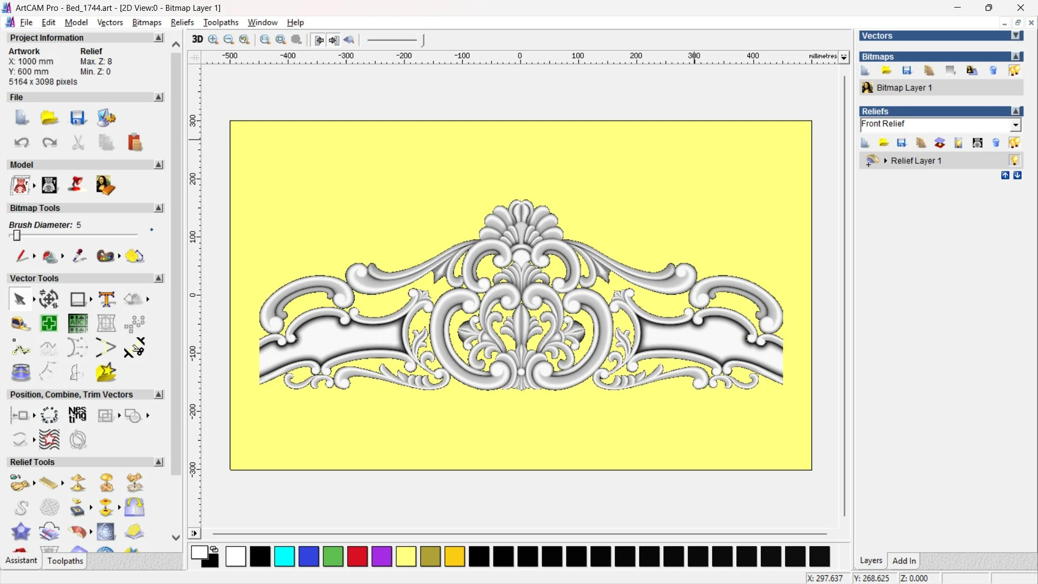
Task: Toggle all relief layers visibility bulb
Action: 1014,143
